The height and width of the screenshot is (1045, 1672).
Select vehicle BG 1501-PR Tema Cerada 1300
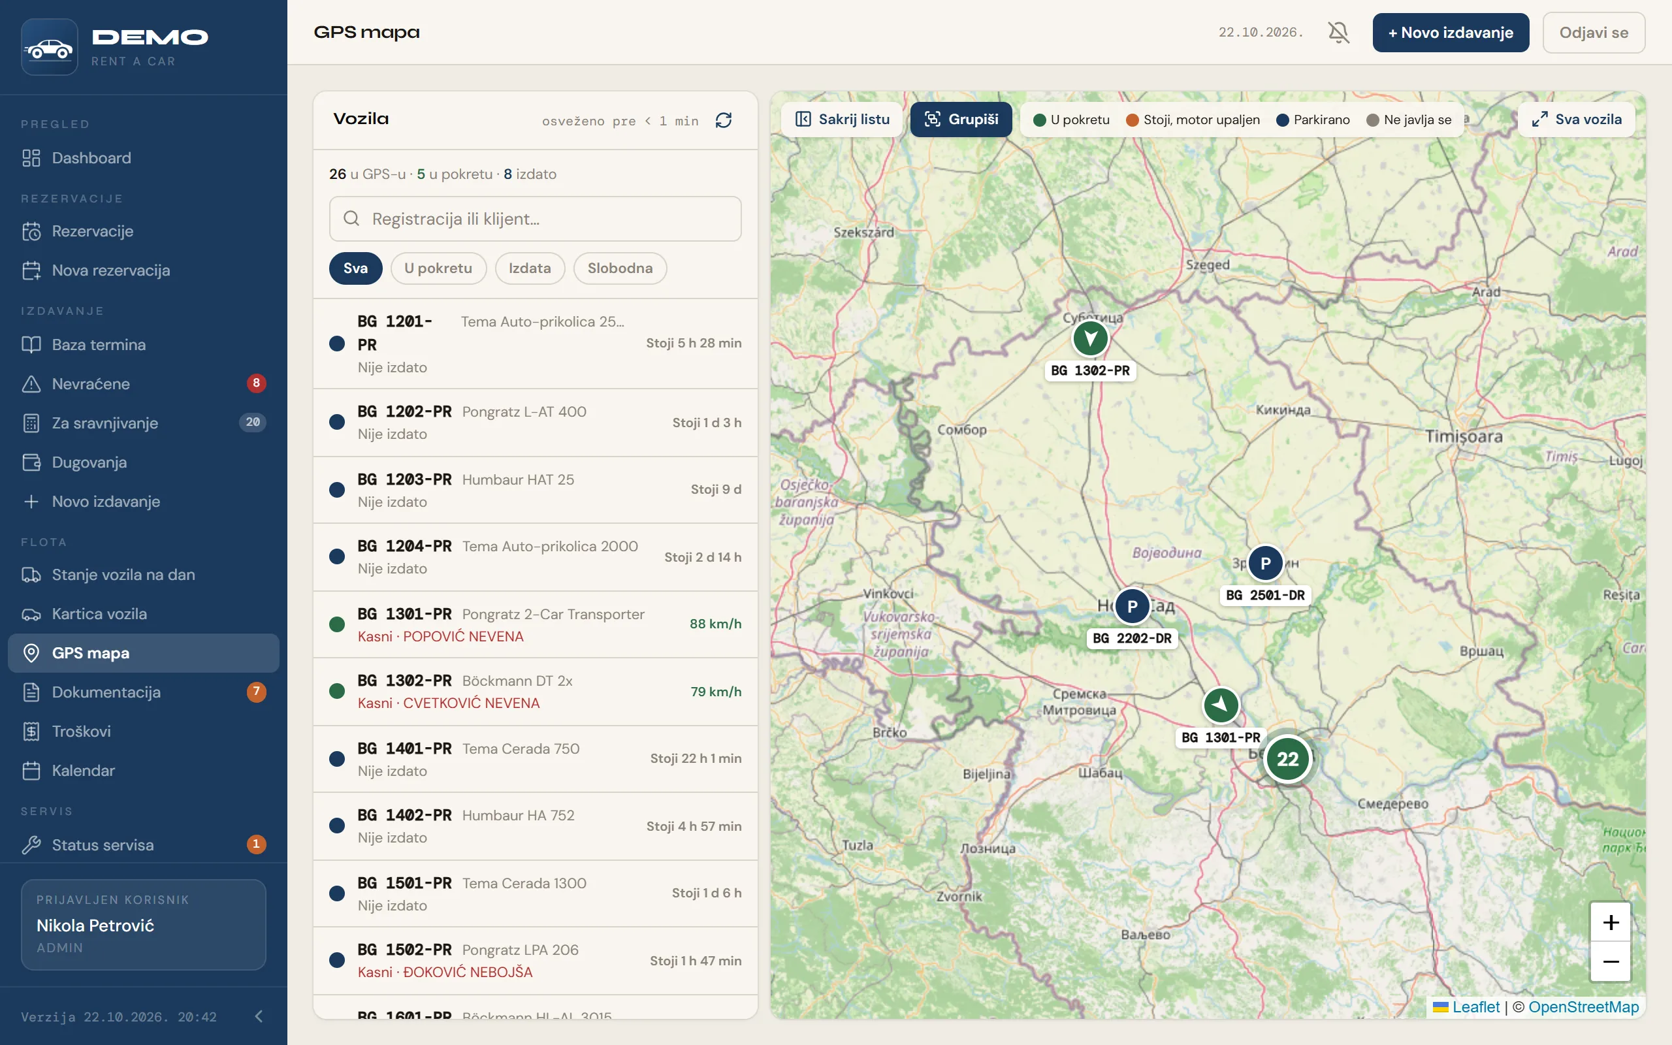[x=536, y=893]
